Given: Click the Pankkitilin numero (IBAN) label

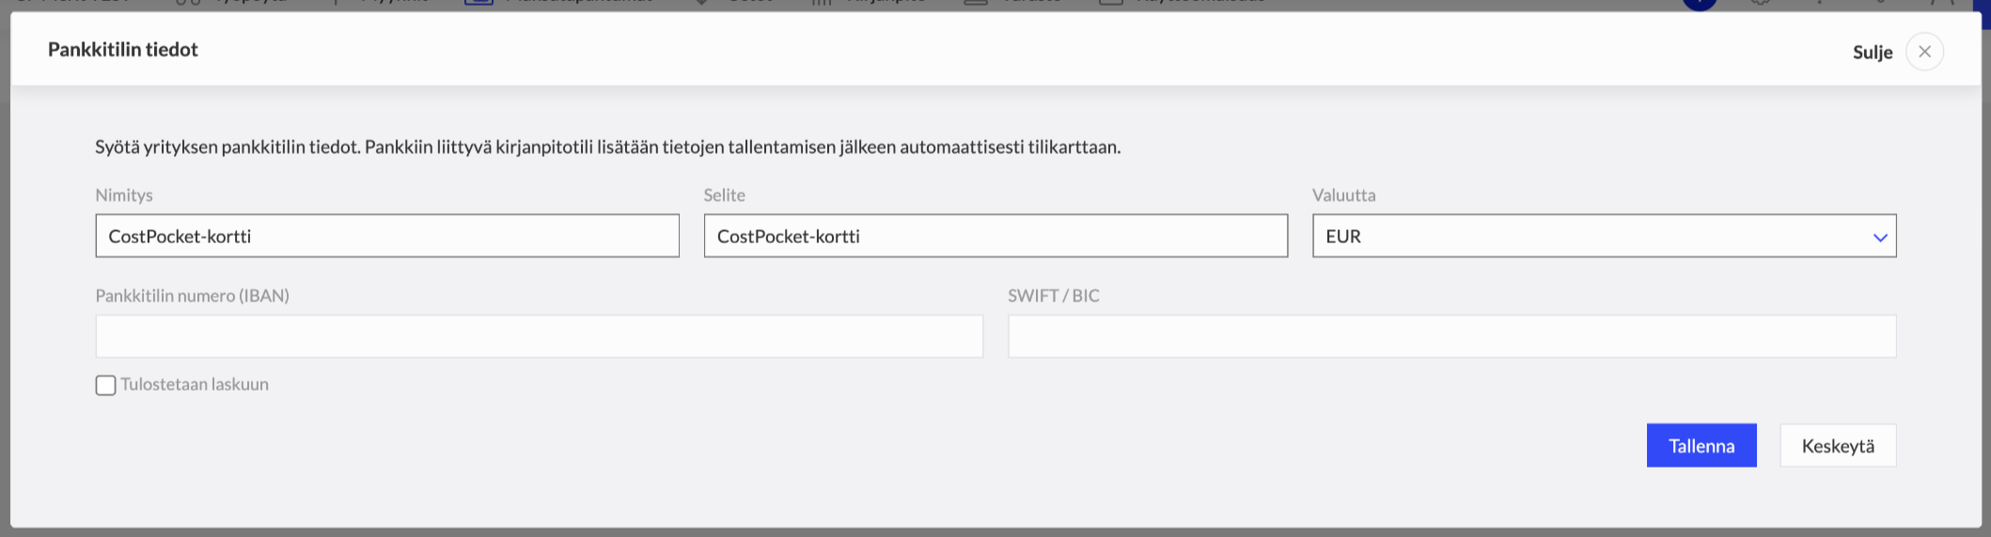Looking at the screenshot, I should pos(192,296).
